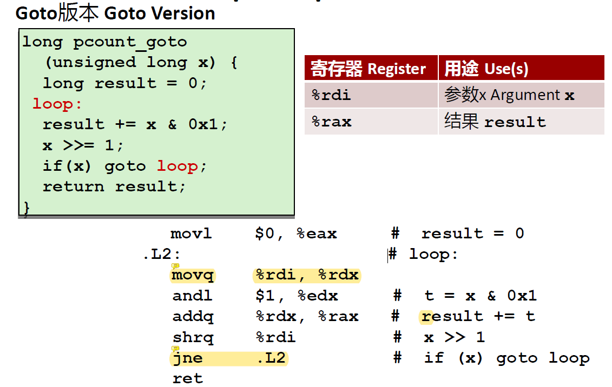Open comment note icon above jne
The image size is (612, 387).
pyautogui.click(x=175, y=349)
